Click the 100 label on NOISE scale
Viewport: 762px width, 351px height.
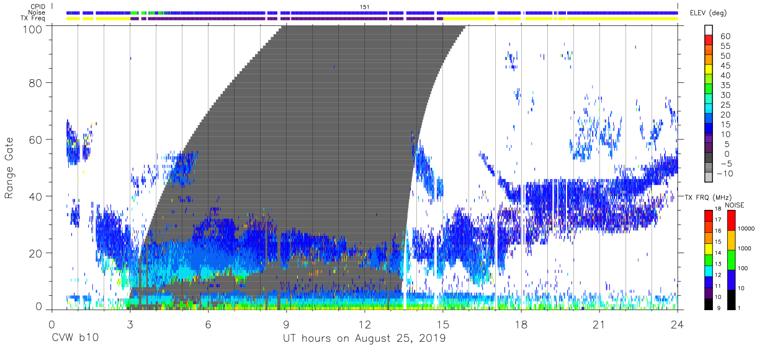[x=743, y=269]
